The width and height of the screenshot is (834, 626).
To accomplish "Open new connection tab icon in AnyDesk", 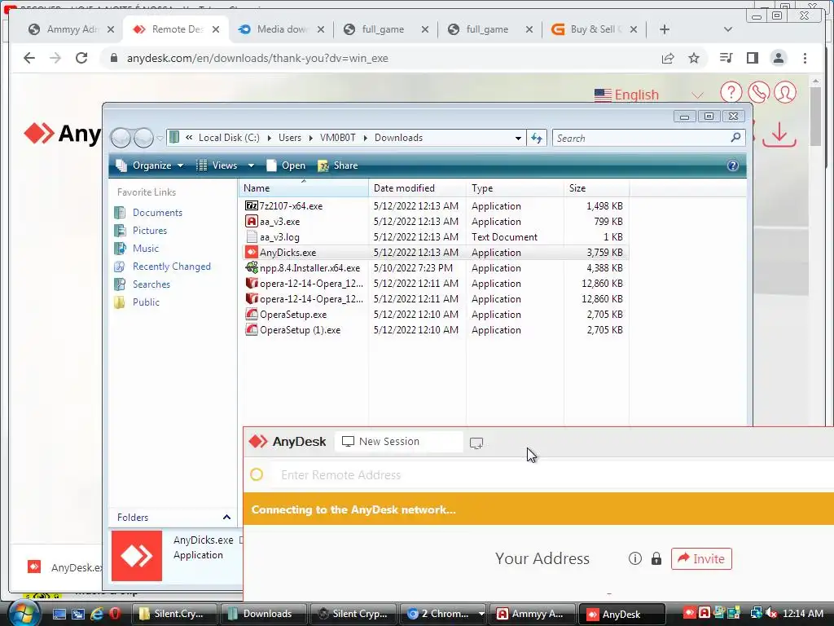I will [476, 443].
